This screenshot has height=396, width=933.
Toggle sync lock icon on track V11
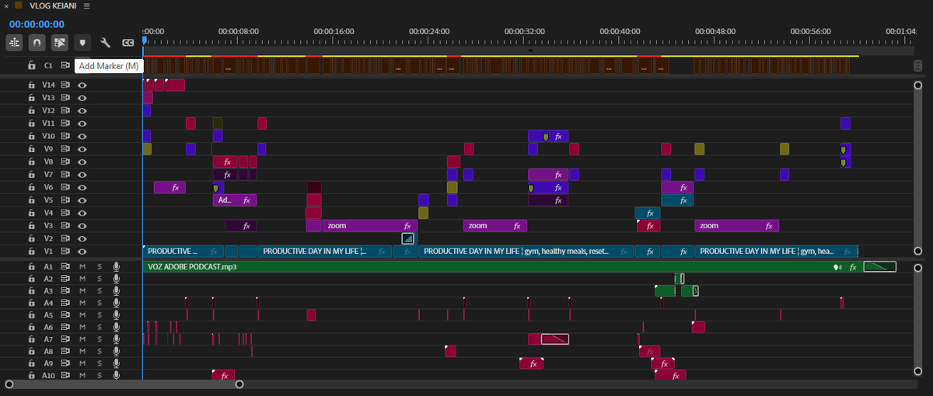click(66, 123)
